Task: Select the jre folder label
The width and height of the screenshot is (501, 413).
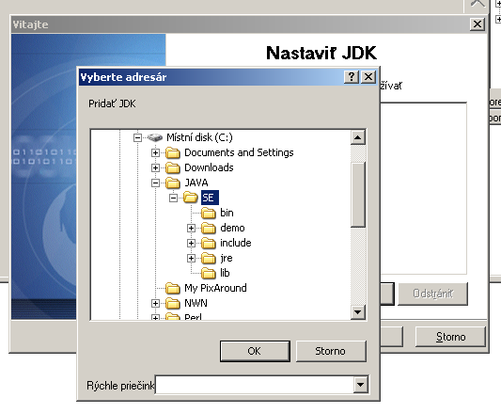Action: tap(227, 258)
